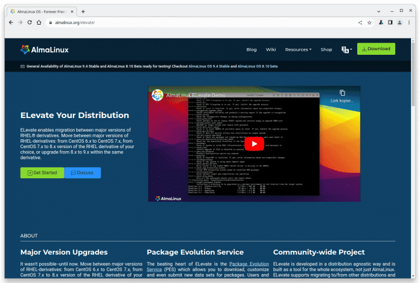
Task: Open the Chrome three-dot menu
Action: 409,23
